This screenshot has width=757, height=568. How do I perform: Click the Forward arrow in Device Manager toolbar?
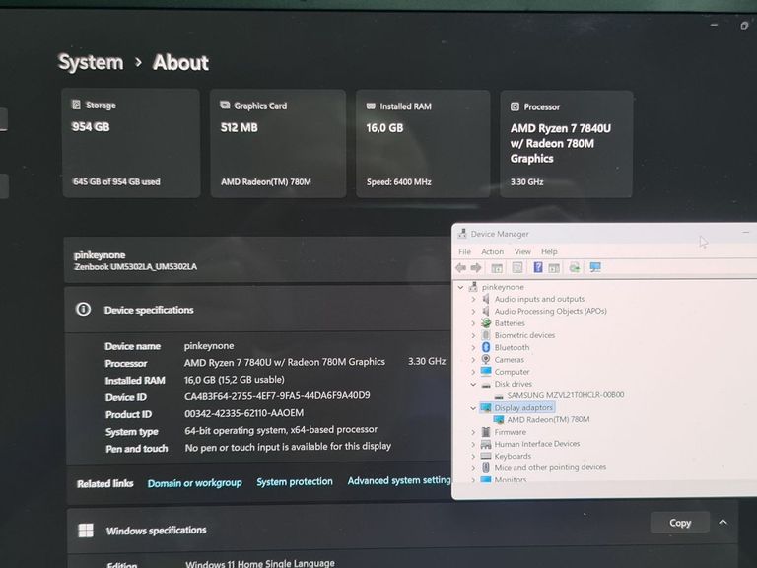[476, 267]
